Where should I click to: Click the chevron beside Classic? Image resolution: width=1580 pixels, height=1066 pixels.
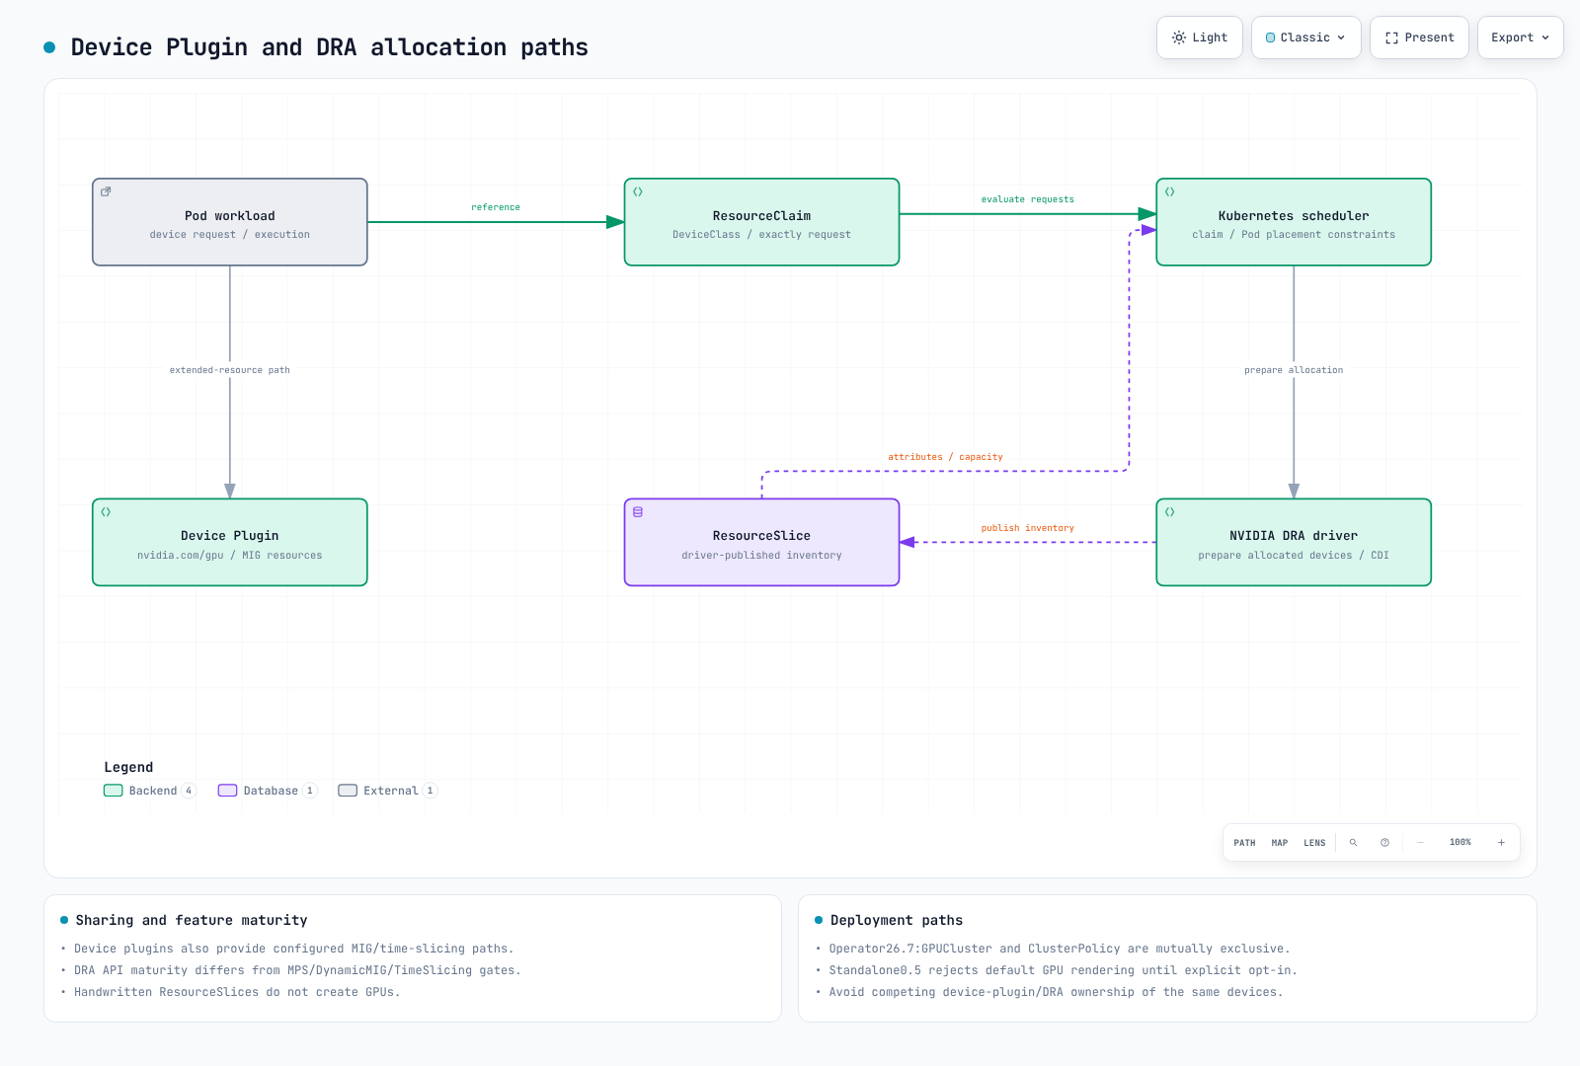pos(1341,38)
